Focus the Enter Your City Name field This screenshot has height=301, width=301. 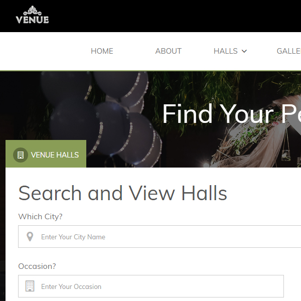(x=160, y=236)
